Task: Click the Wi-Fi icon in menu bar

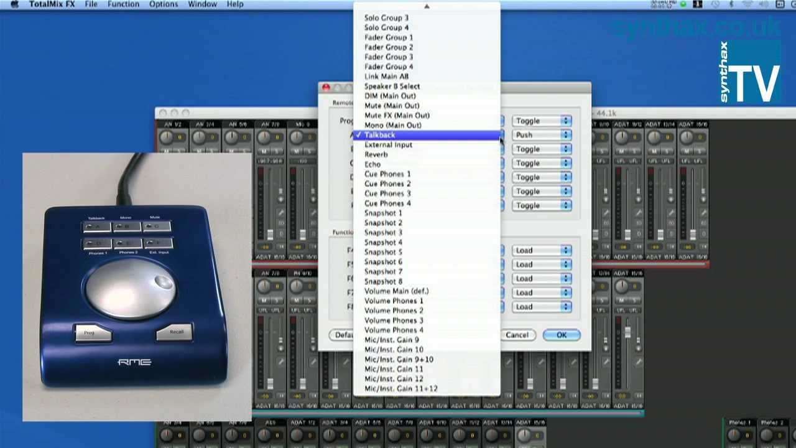Action: 748,4
